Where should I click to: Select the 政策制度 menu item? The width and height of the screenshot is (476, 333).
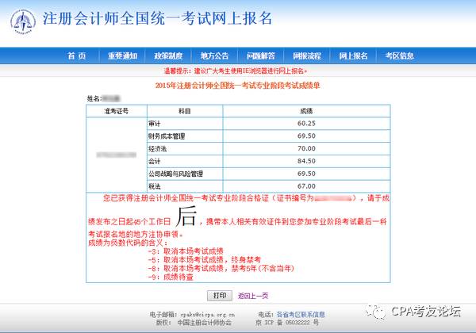point(168,56)
